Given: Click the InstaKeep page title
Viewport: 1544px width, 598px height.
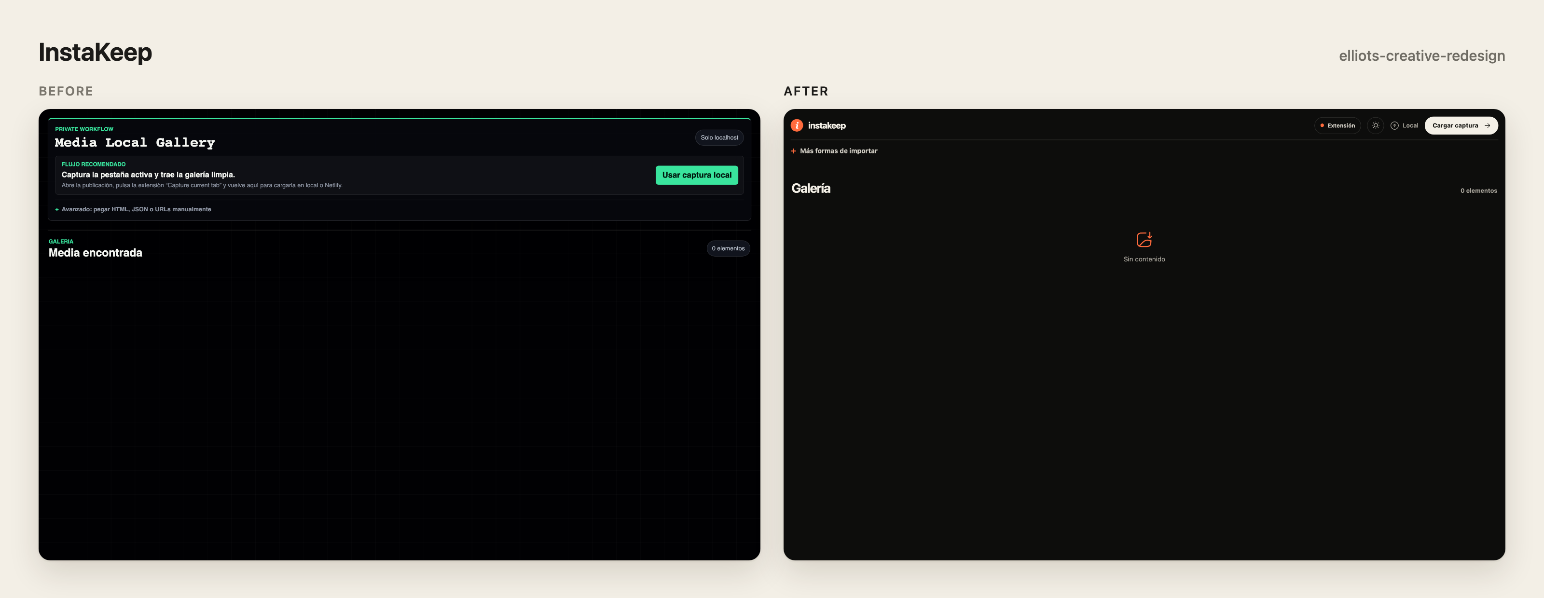Looking at the screenshot, I should (96, 53).
